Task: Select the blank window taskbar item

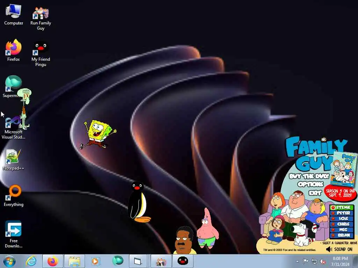Action: (x=138, y=261)
